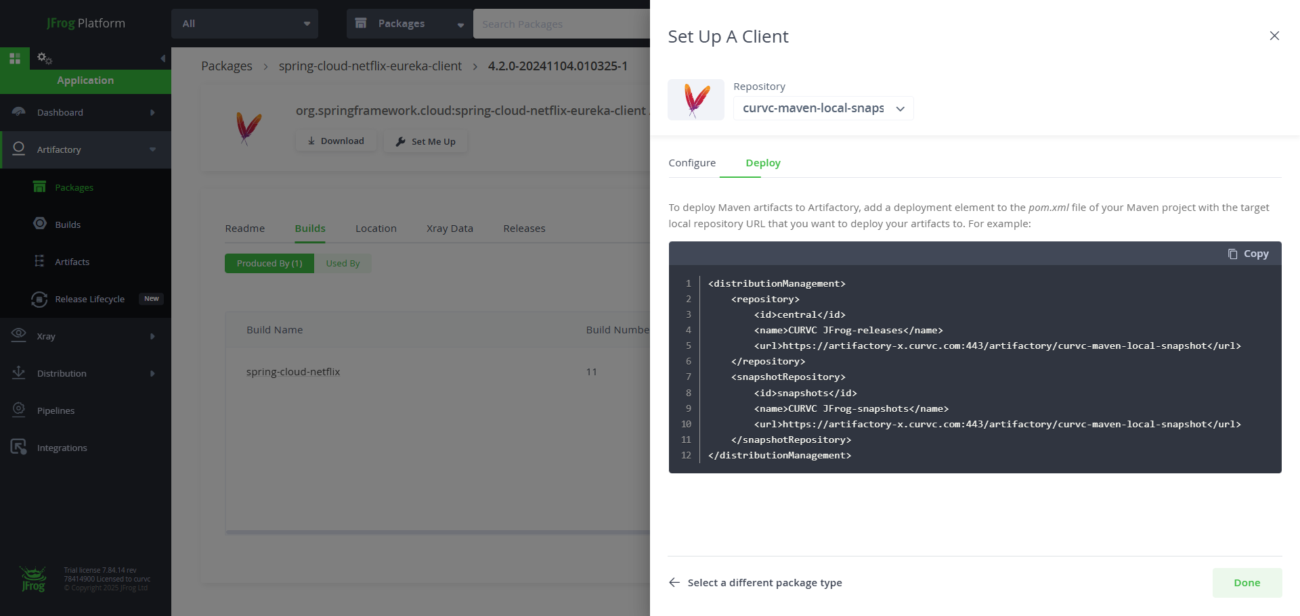The width and height of the screenshot is (1300, 616).
Task: Click the 4.2.0-20241104.010325-1 version breadcrumb
Action: tap(558, 66)
